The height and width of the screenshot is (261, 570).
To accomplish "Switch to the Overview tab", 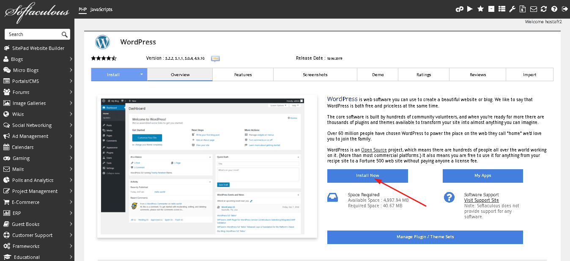I will tap(180, 74).
